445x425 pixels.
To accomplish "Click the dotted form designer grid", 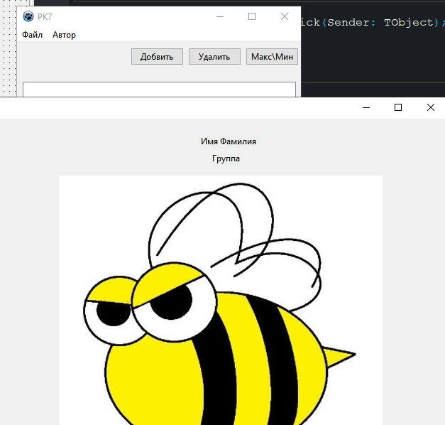I will (x=7, y=57).
